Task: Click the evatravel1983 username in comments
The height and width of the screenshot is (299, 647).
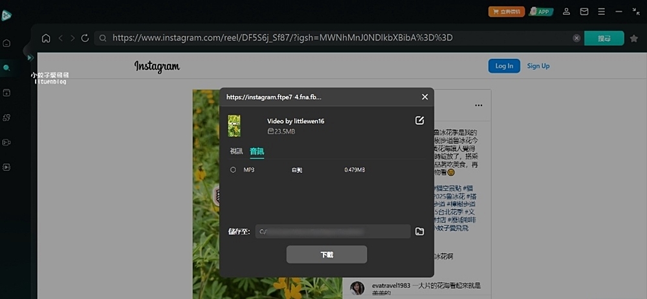Action: tap(390, 285)
